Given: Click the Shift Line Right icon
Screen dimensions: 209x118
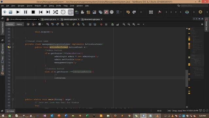Looking at the screenshot, I should [95, 24].
